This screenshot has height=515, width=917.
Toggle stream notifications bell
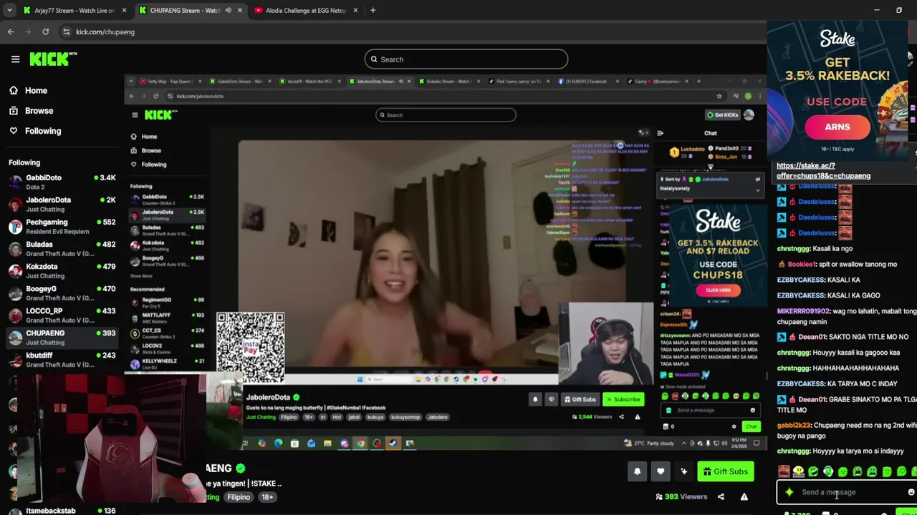click(637, 471)
